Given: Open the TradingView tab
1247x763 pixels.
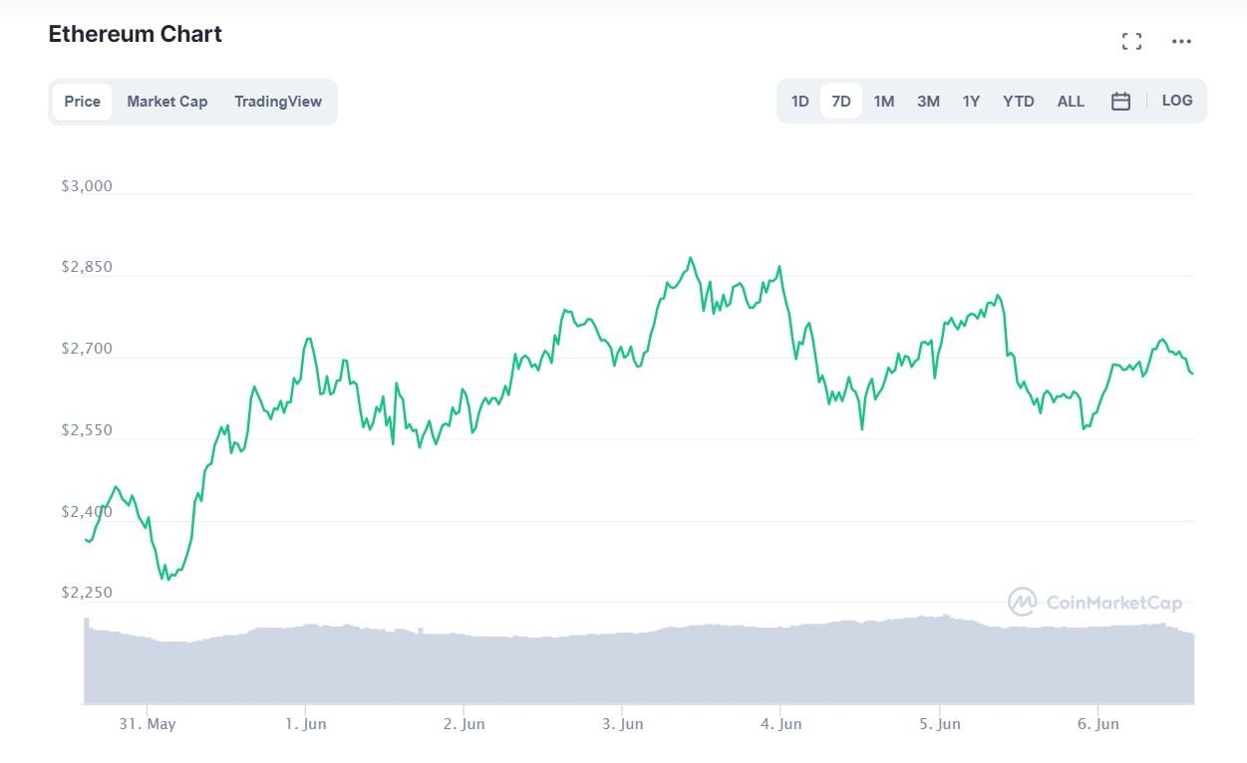Looking at the screenshot, I should click(x=278, y=102).
